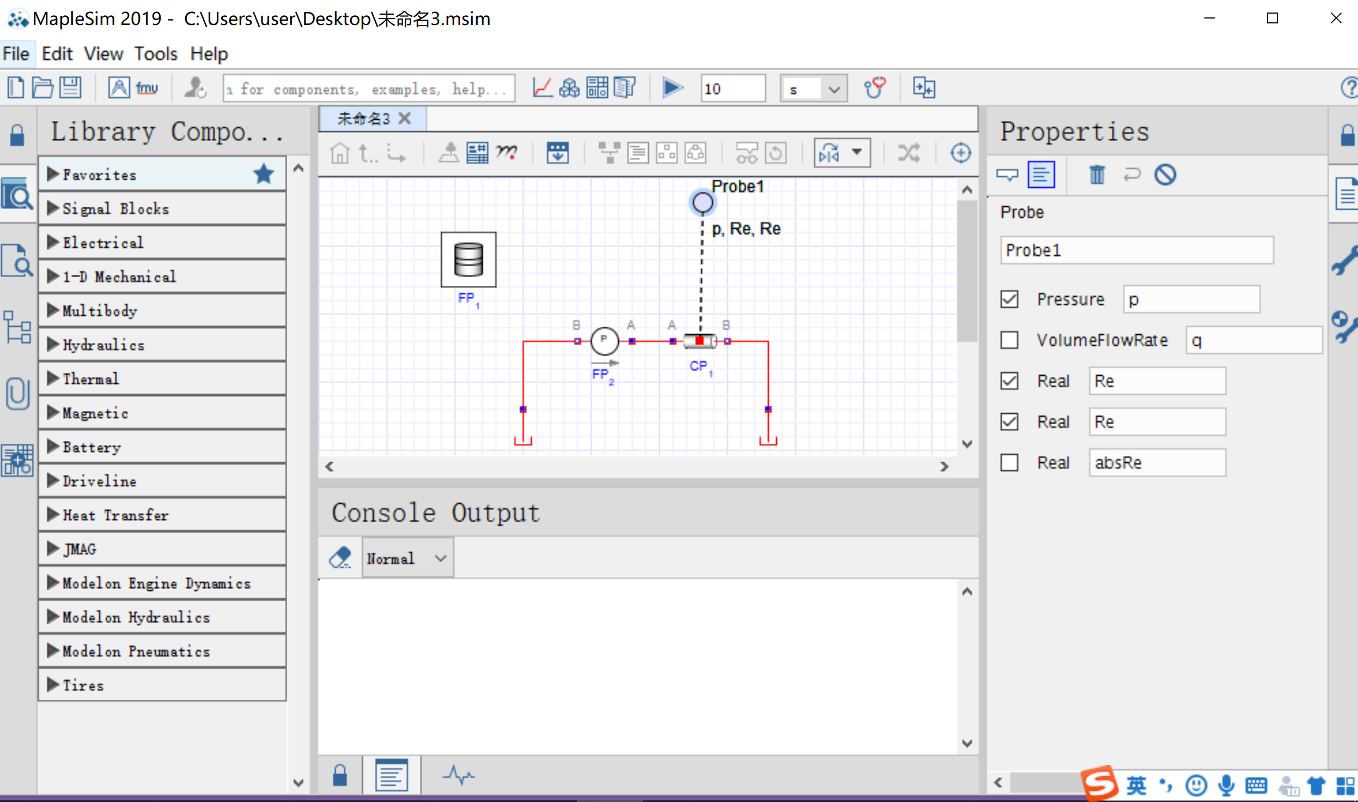Open the model tree sidebar icon
This screenshot has height=802, width=1358.
17,327
